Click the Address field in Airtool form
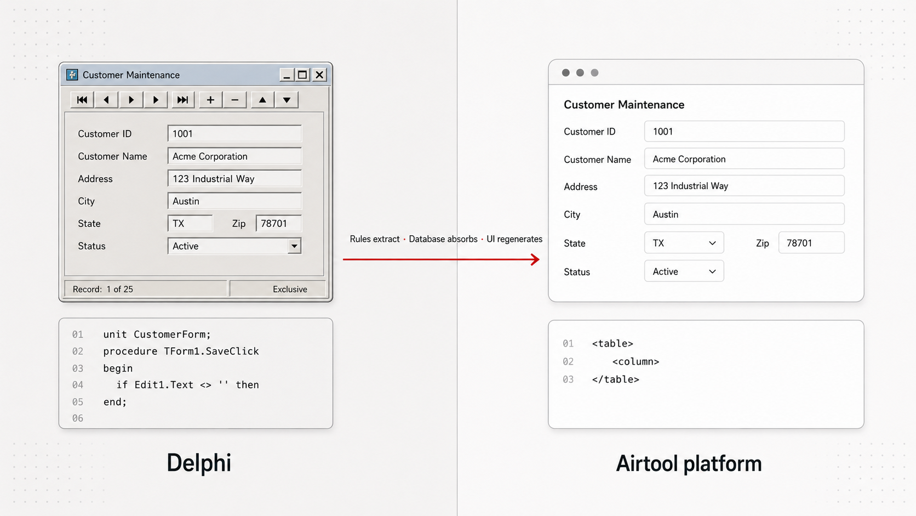The width and height of the screenshot is (916, 516). (x=744, y=186)
